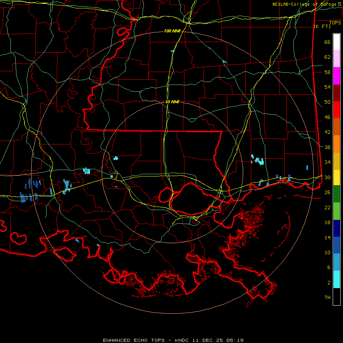Click legend value 2

pos(329,283)
